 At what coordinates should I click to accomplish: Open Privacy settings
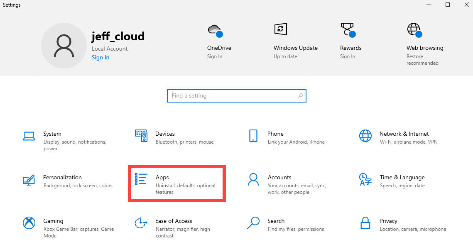(388, 224)
